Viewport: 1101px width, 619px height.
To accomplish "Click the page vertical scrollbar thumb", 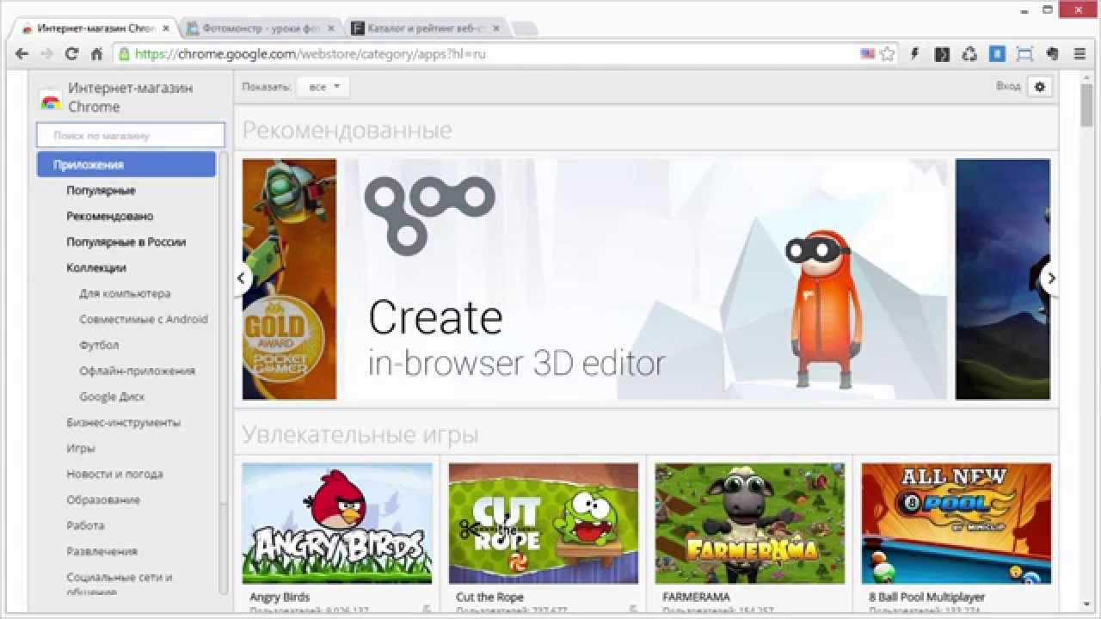I will (1088, 106).
